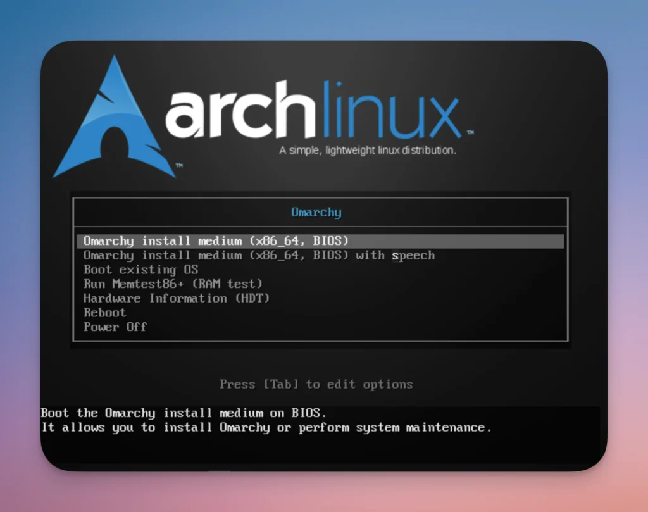Select the 'Reboot' option

(104, 313)
